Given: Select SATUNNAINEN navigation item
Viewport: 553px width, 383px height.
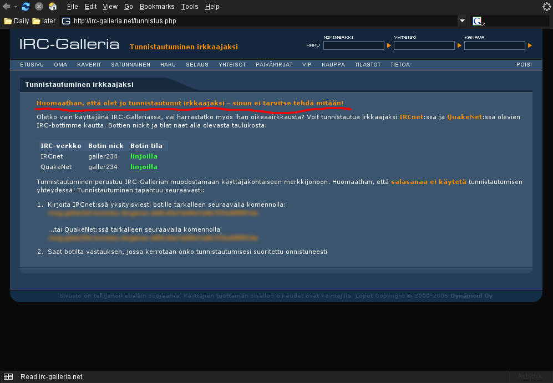Looking at the screenshot, I should 130,65.
